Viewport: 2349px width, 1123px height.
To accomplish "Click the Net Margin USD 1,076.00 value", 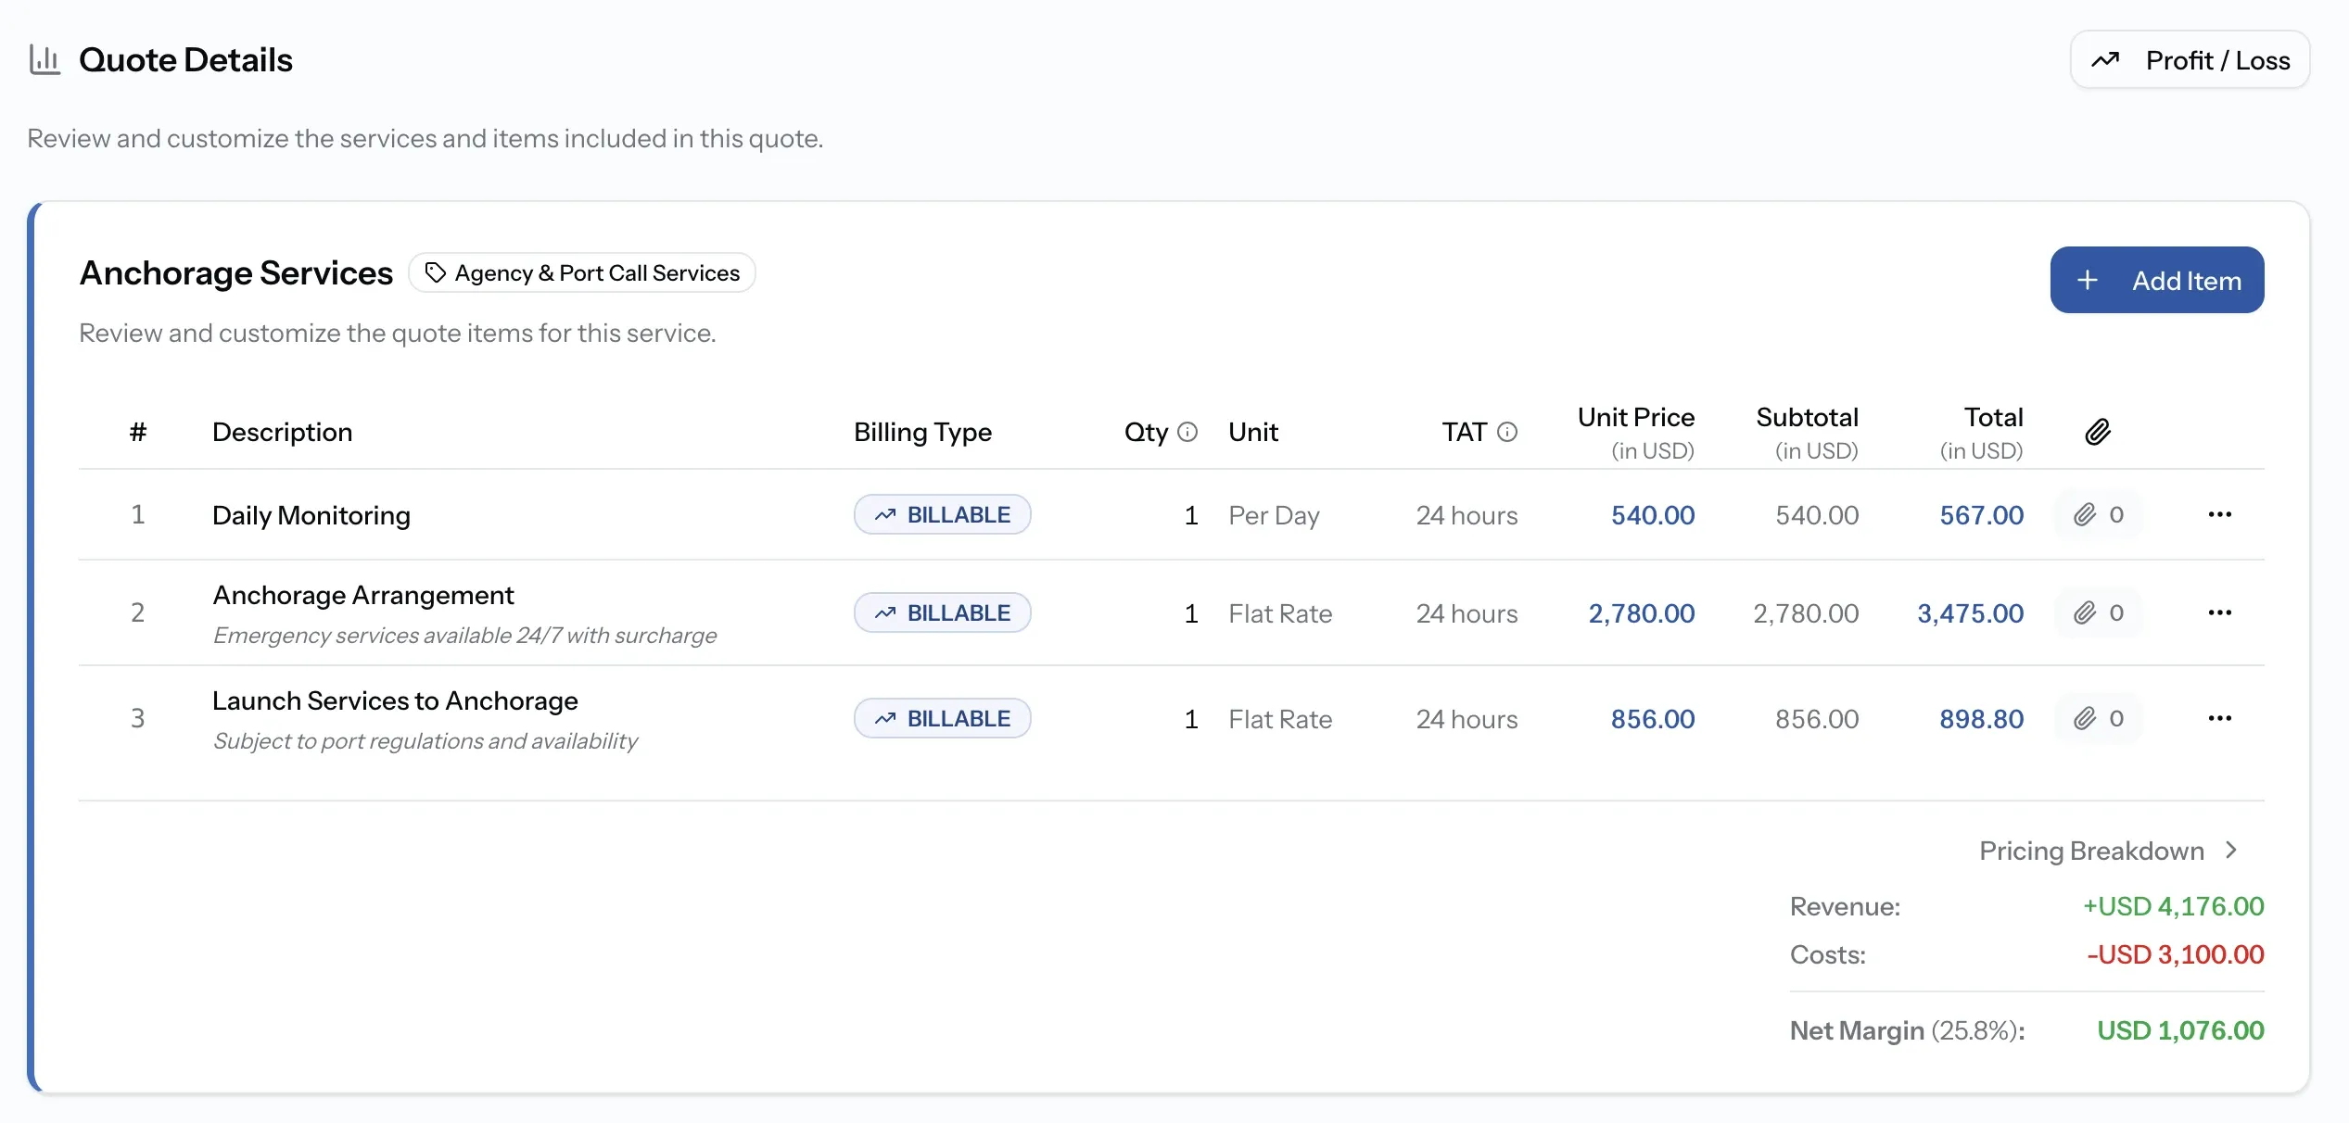I will (x=2180, y=1030).
